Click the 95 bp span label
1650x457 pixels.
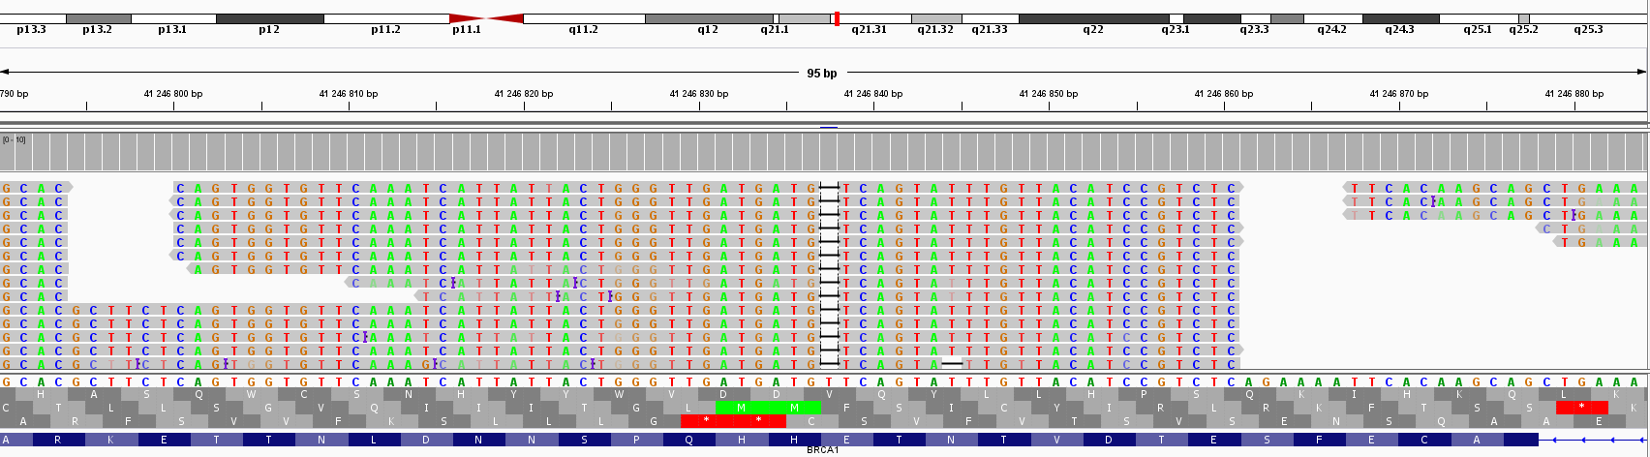[x=822, y=74]
